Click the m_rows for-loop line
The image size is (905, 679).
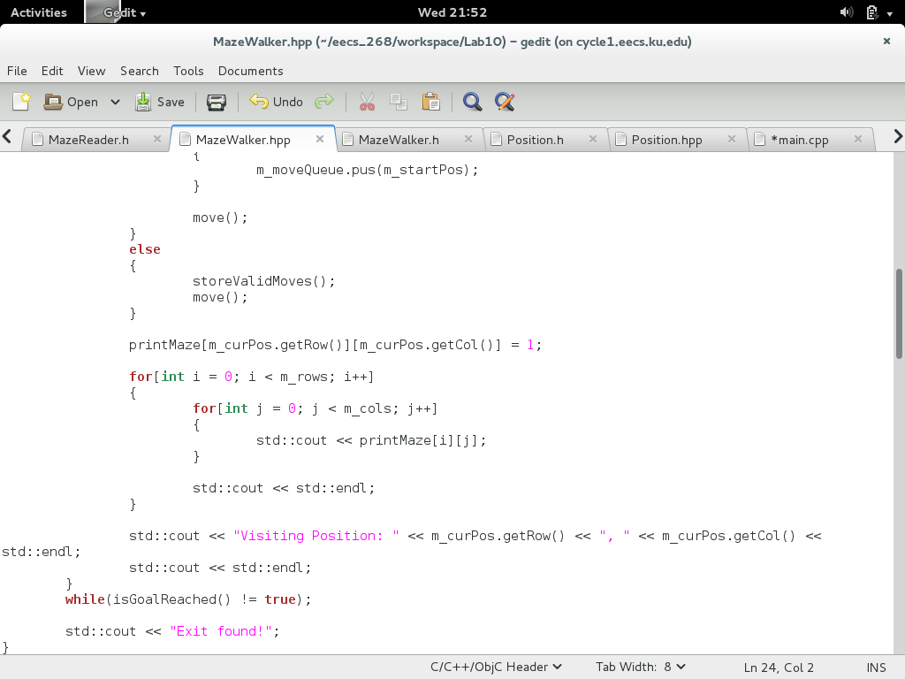(252, 377)
